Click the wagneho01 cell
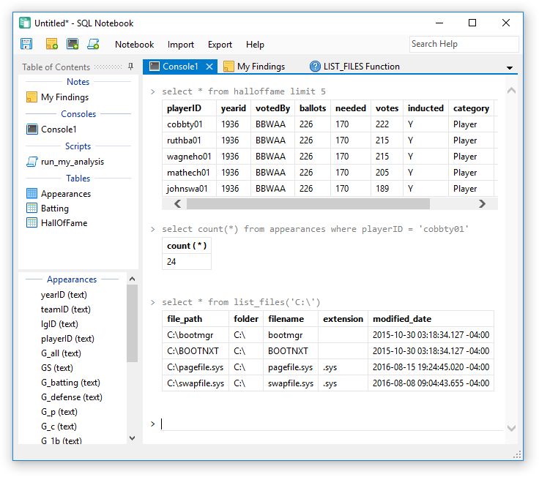Screen dimensions: 539x477 click(x=189, y=157)
